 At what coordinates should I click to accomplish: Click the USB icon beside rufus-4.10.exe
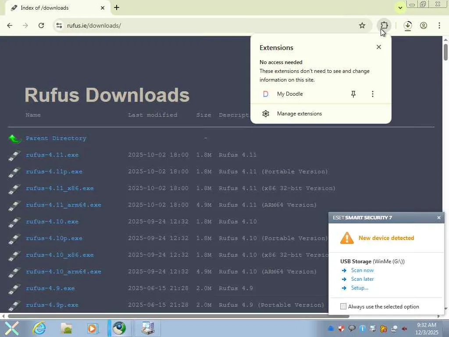pyautogui.click(x=14, y=222)
